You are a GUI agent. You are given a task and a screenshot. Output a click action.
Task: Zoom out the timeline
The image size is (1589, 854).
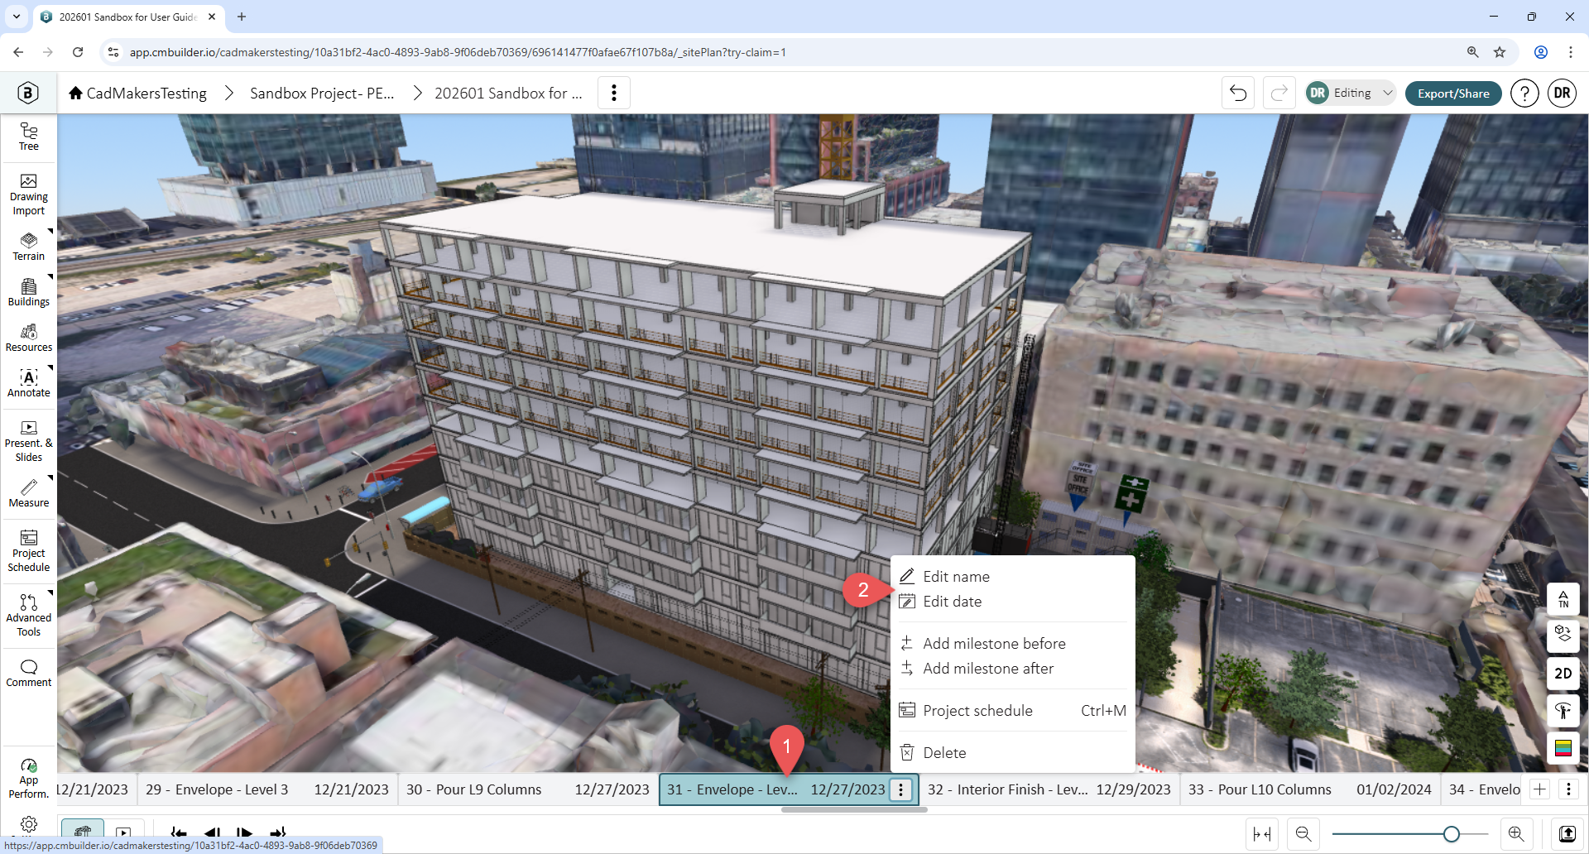[1303, 834]
